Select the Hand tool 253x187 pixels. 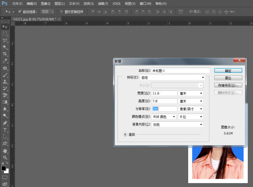point(5,150)
